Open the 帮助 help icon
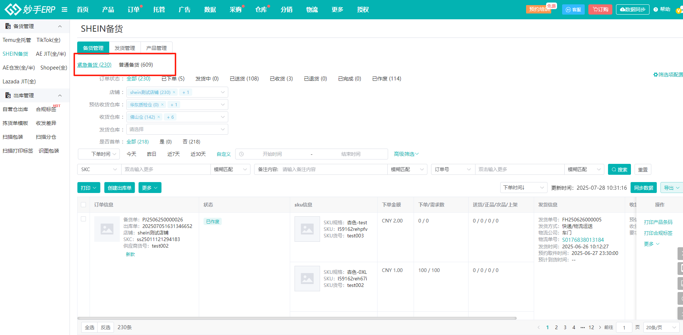The width and height of the screenshot is (683, 335). pos(656,9)
